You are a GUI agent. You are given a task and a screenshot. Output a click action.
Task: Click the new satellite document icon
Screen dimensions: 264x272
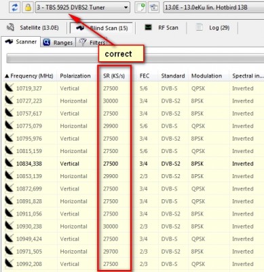pyautogui.click(x=140, y=7)
